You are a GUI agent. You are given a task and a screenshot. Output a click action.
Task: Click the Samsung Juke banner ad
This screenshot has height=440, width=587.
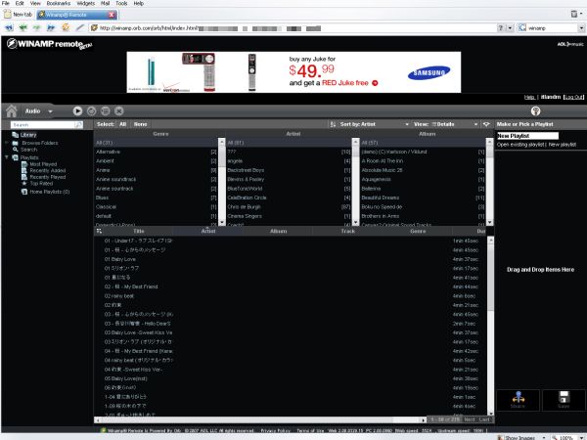coord(293,72)
